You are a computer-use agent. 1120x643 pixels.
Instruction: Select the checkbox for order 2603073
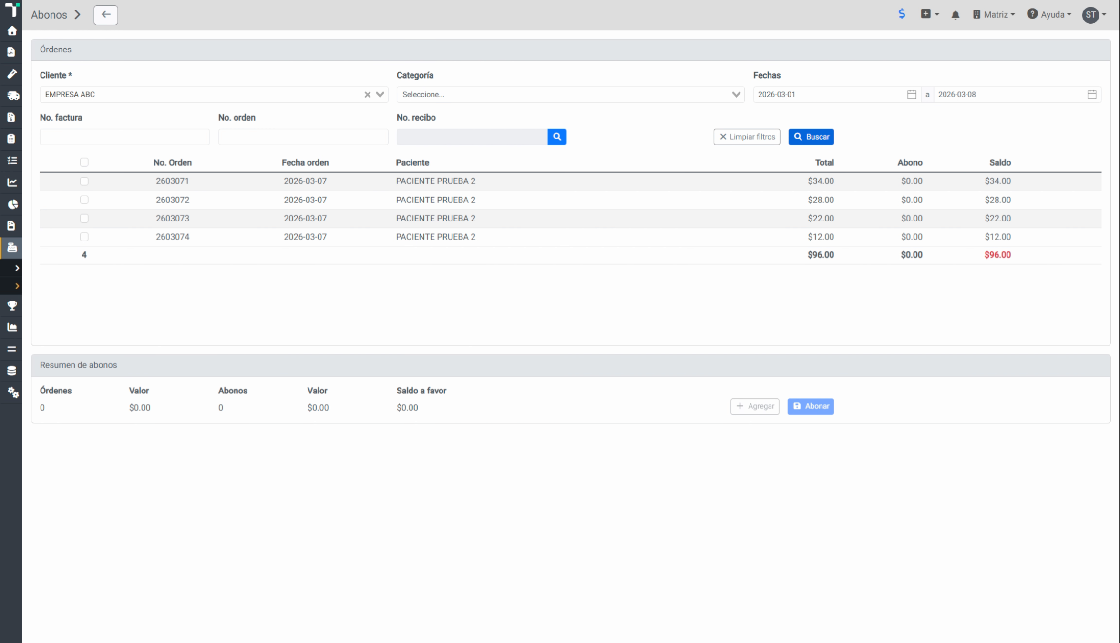click(84, 219)
